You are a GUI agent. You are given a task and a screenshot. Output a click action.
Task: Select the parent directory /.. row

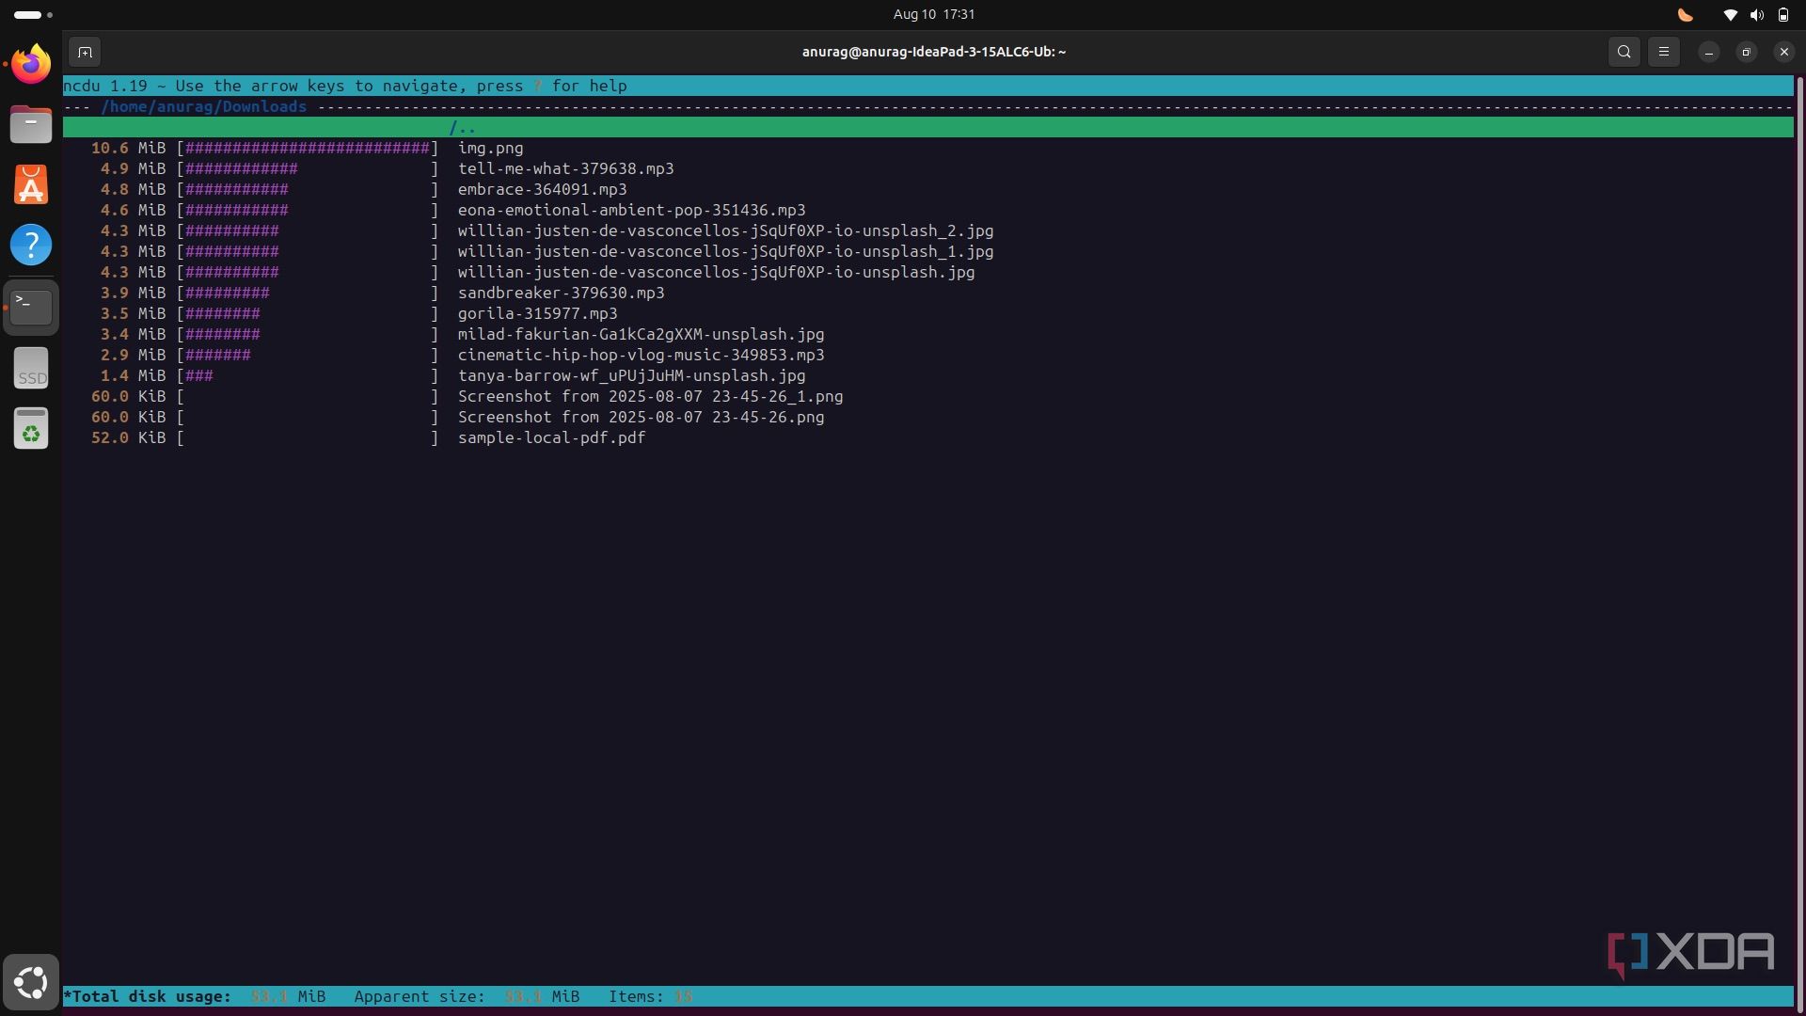(928, 127)
